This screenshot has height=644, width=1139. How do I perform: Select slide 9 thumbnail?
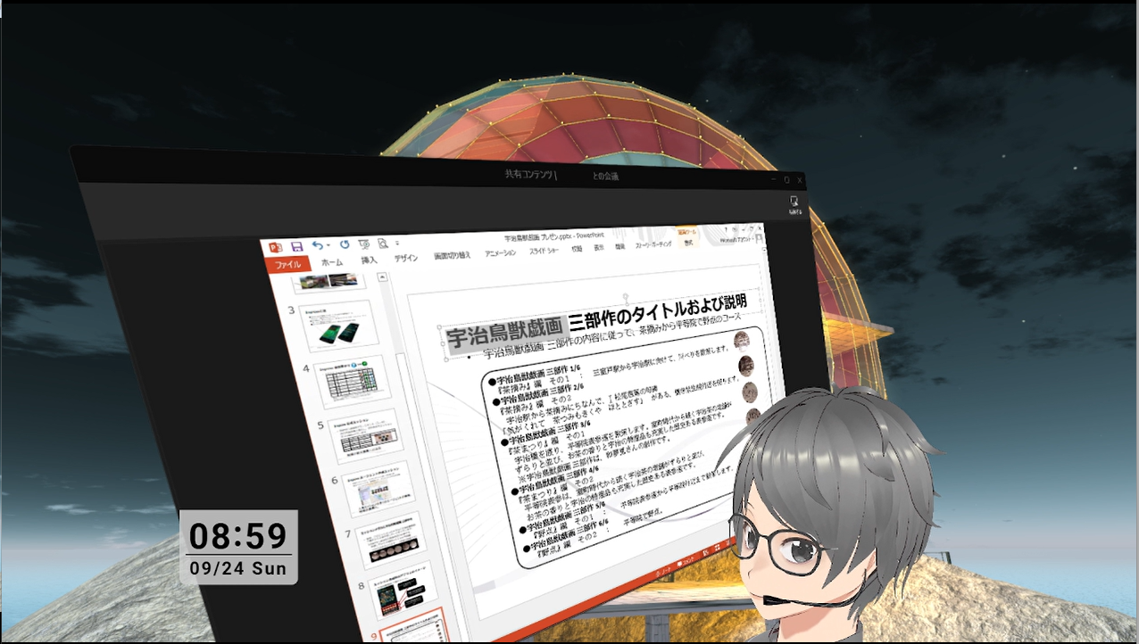(x=413, y=626)
